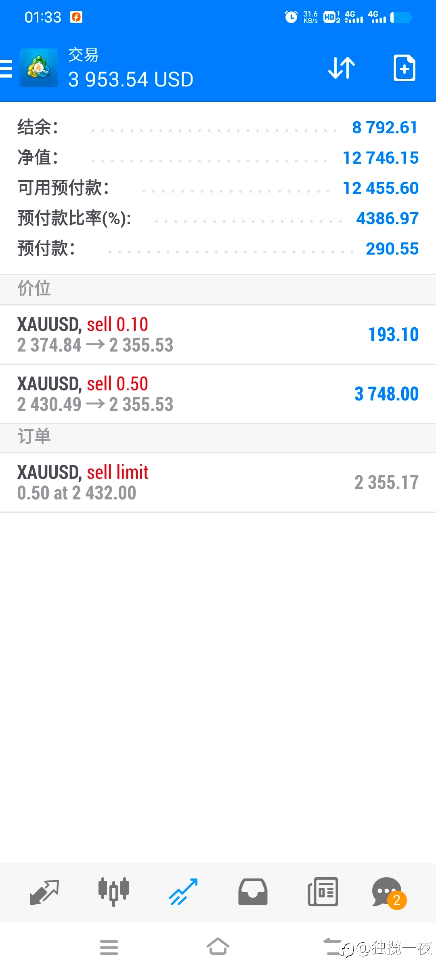
Task: Switch to the candlestick Chart tab
Action: click(113, 892)
